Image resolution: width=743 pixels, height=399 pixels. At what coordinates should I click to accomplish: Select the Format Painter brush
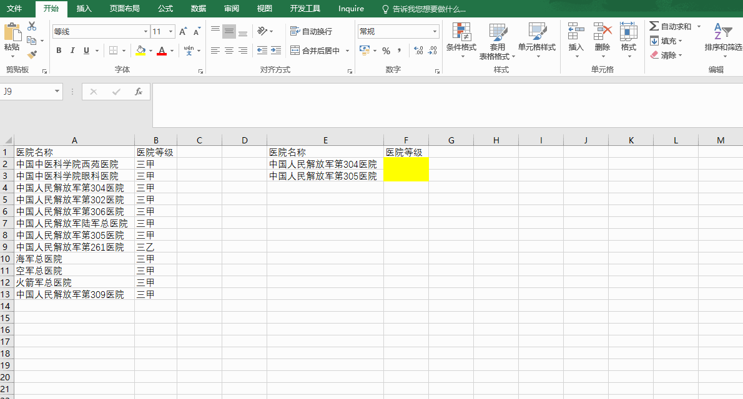coord(32,55)
